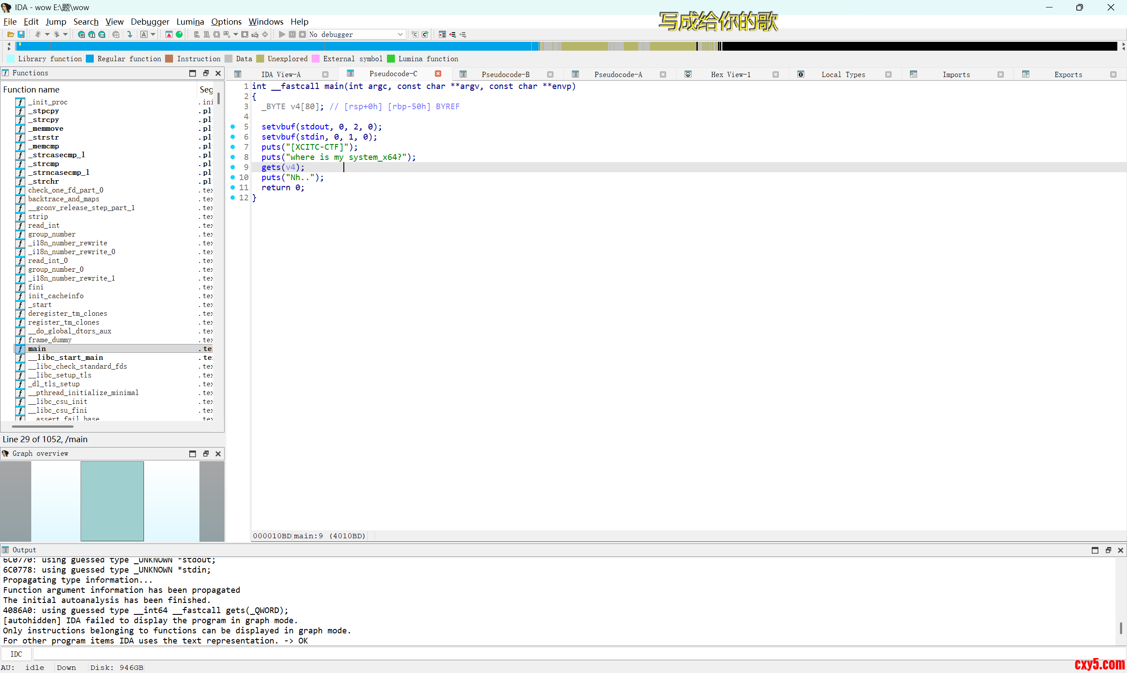Expand the jump back history dropdown arrow

coord(47,34)
